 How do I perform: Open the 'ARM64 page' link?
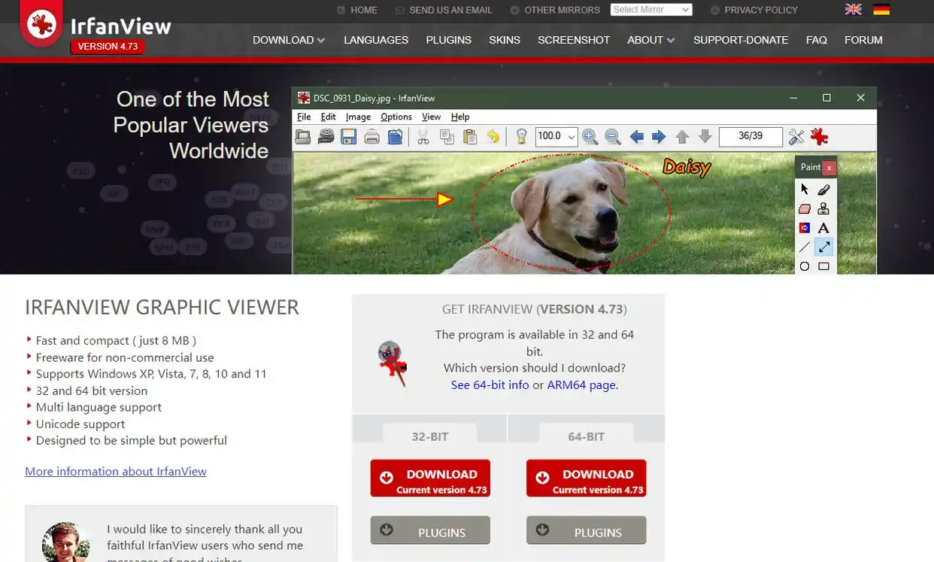582,384
